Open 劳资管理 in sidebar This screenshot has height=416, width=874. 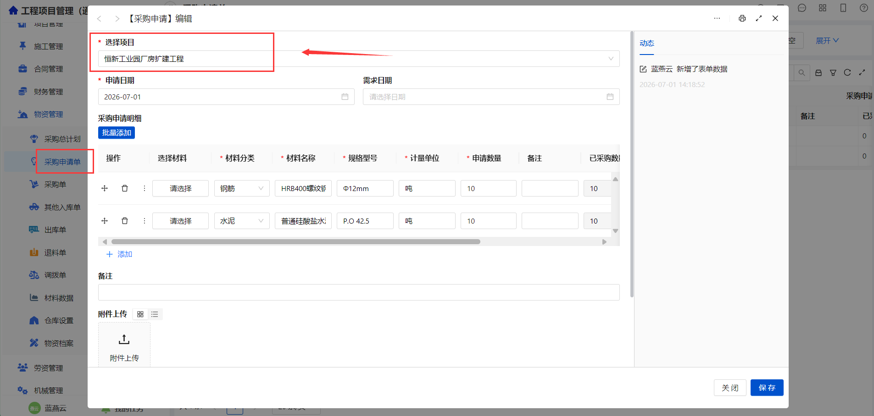pyautogui.click(x=48, y=368)
